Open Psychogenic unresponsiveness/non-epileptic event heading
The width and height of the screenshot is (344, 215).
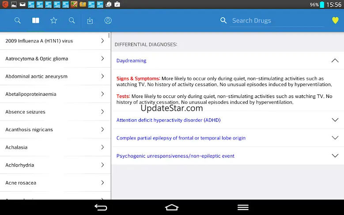point(175,156)
